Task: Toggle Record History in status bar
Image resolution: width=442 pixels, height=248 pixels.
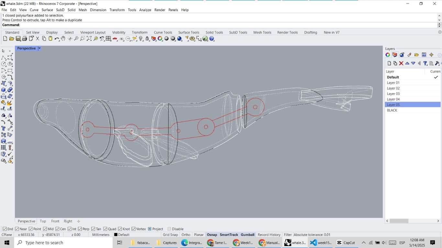Action: click(269, 235)
